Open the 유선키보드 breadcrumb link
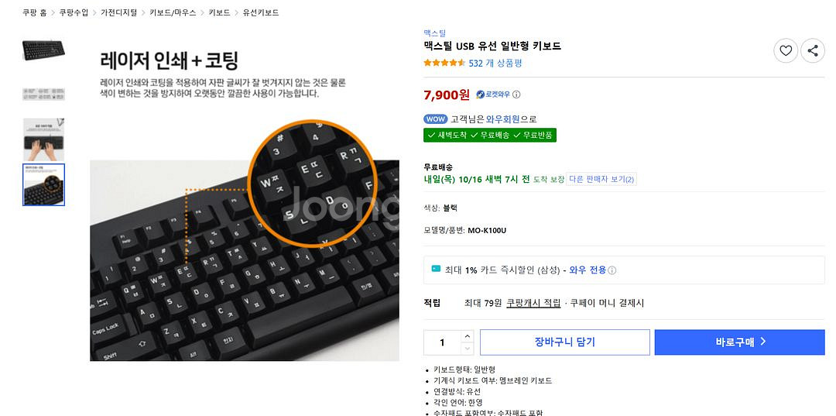 (261, 12)
